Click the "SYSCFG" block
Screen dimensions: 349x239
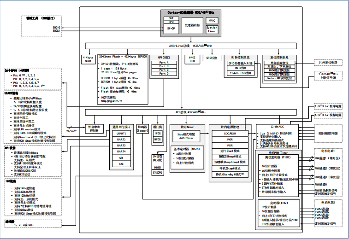pos(158,173)
